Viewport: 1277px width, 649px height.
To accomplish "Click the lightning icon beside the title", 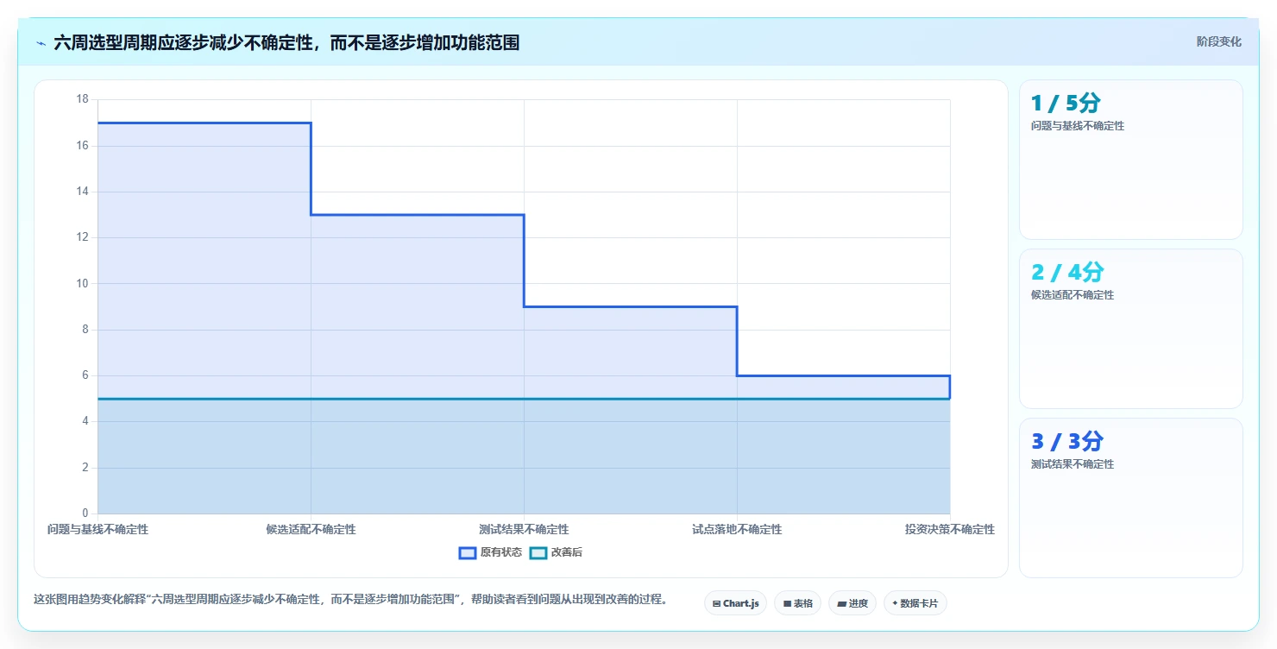I will click(x=41, y=42).
